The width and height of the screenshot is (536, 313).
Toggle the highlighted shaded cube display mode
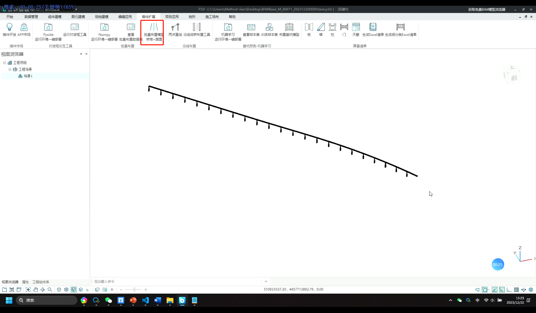click(74, 290)
